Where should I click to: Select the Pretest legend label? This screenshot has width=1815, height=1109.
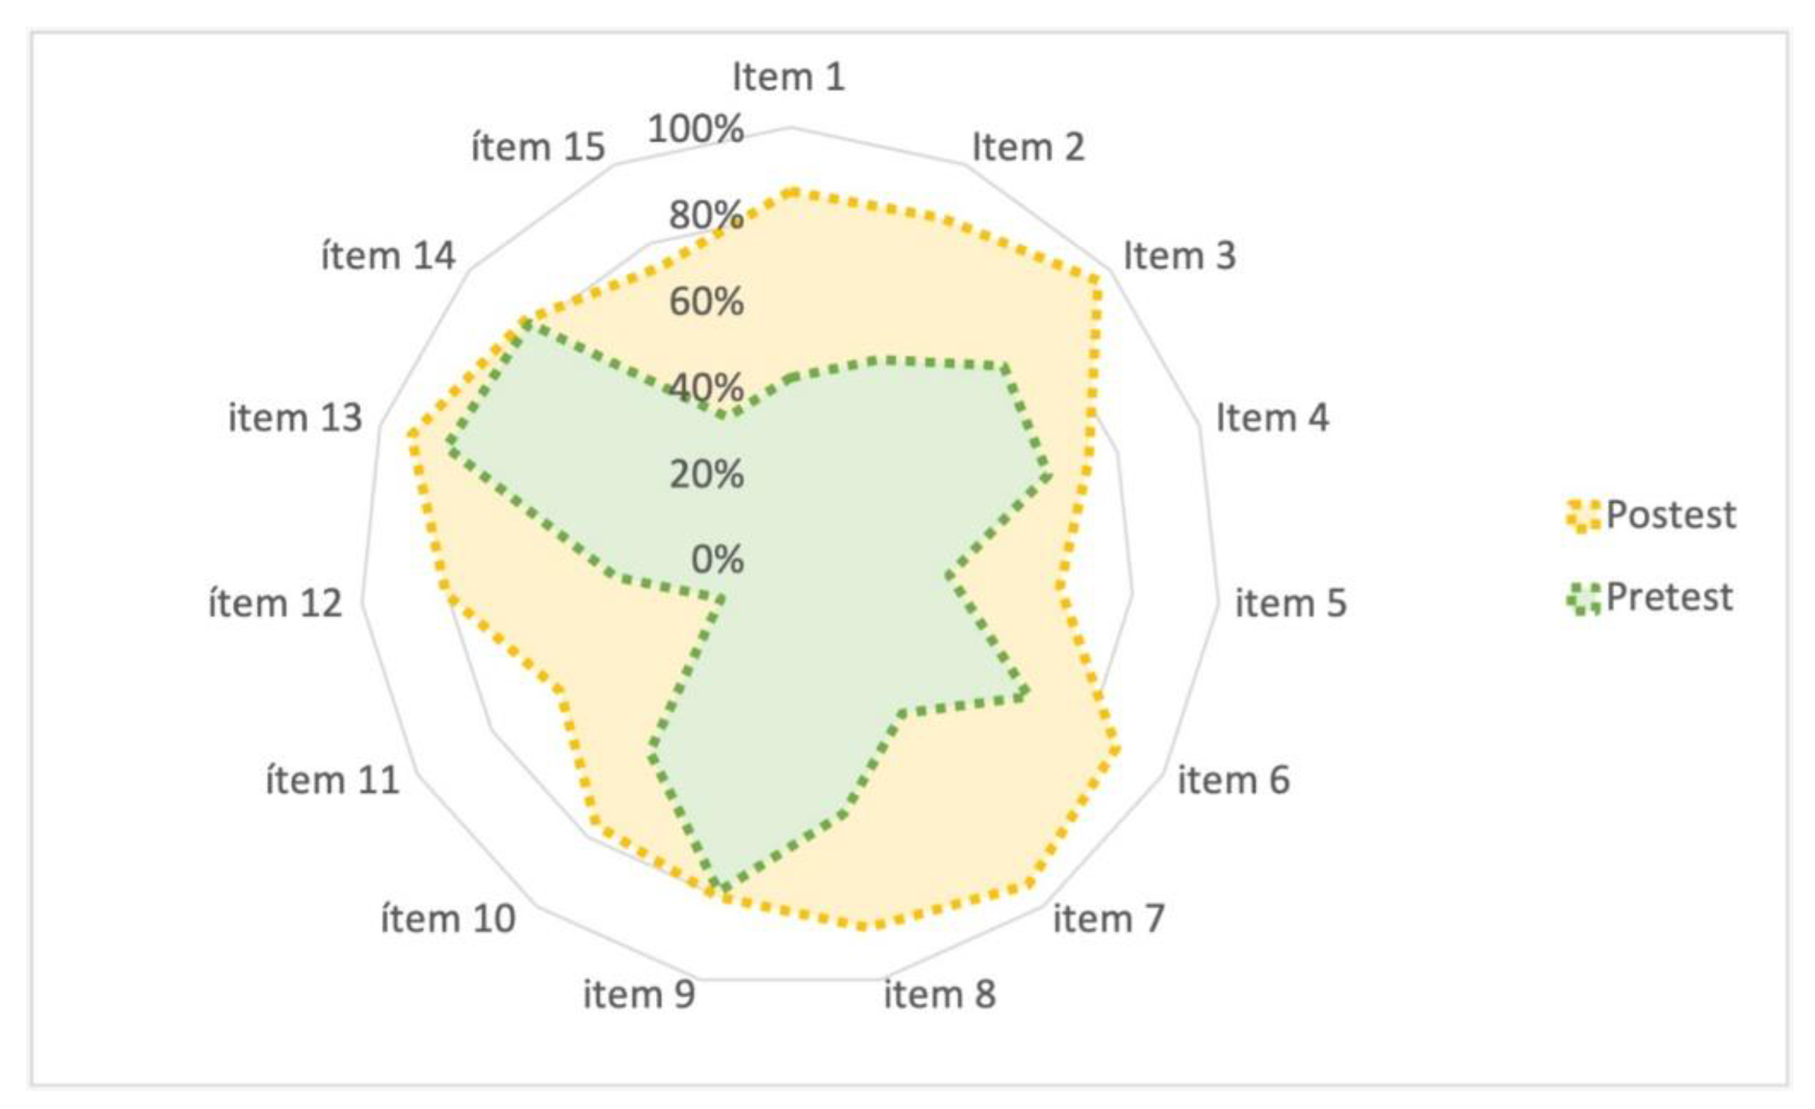[x=1668, y=597]
